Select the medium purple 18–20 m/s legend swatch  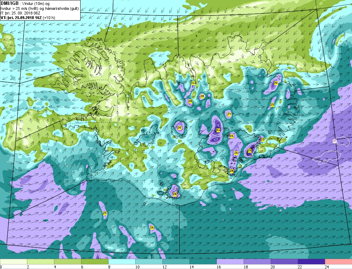point(257,262)
